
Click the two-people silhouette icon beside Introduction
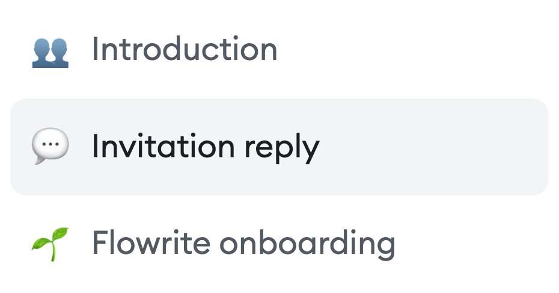[x=50, y=51]
